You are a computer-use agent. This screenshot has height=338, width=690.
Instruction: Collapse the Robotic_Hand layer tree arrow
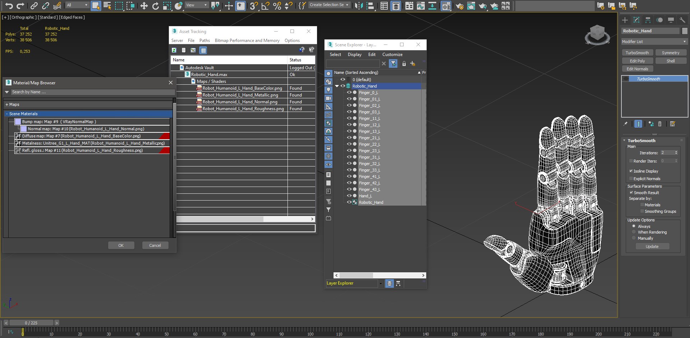click(x=337, y=86)
